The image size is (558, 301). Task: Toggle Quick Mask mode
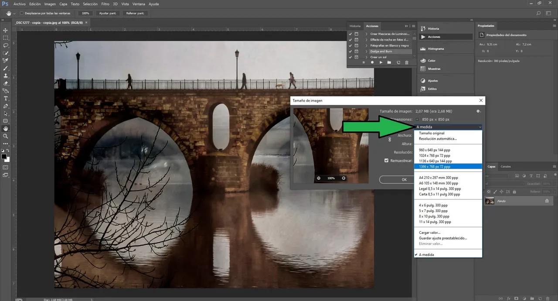tap(6, 167)
